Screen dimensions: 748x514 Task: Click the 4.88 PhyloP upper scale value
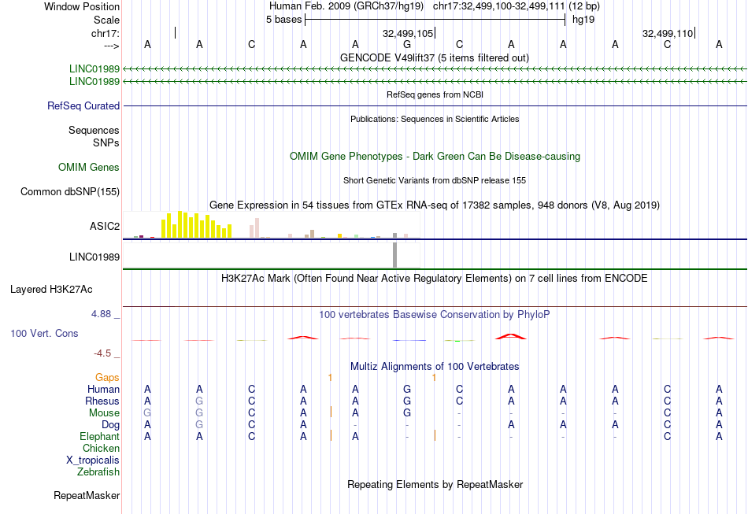101,314
